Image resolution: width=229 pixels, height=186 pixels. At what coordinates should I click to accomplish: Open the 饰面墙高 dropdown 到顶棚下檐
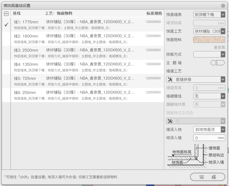[209, 15]
